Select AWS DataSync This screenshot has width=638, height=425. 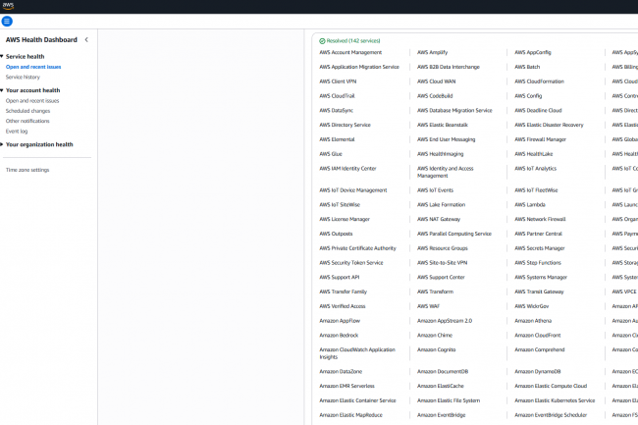pos(336,110)
